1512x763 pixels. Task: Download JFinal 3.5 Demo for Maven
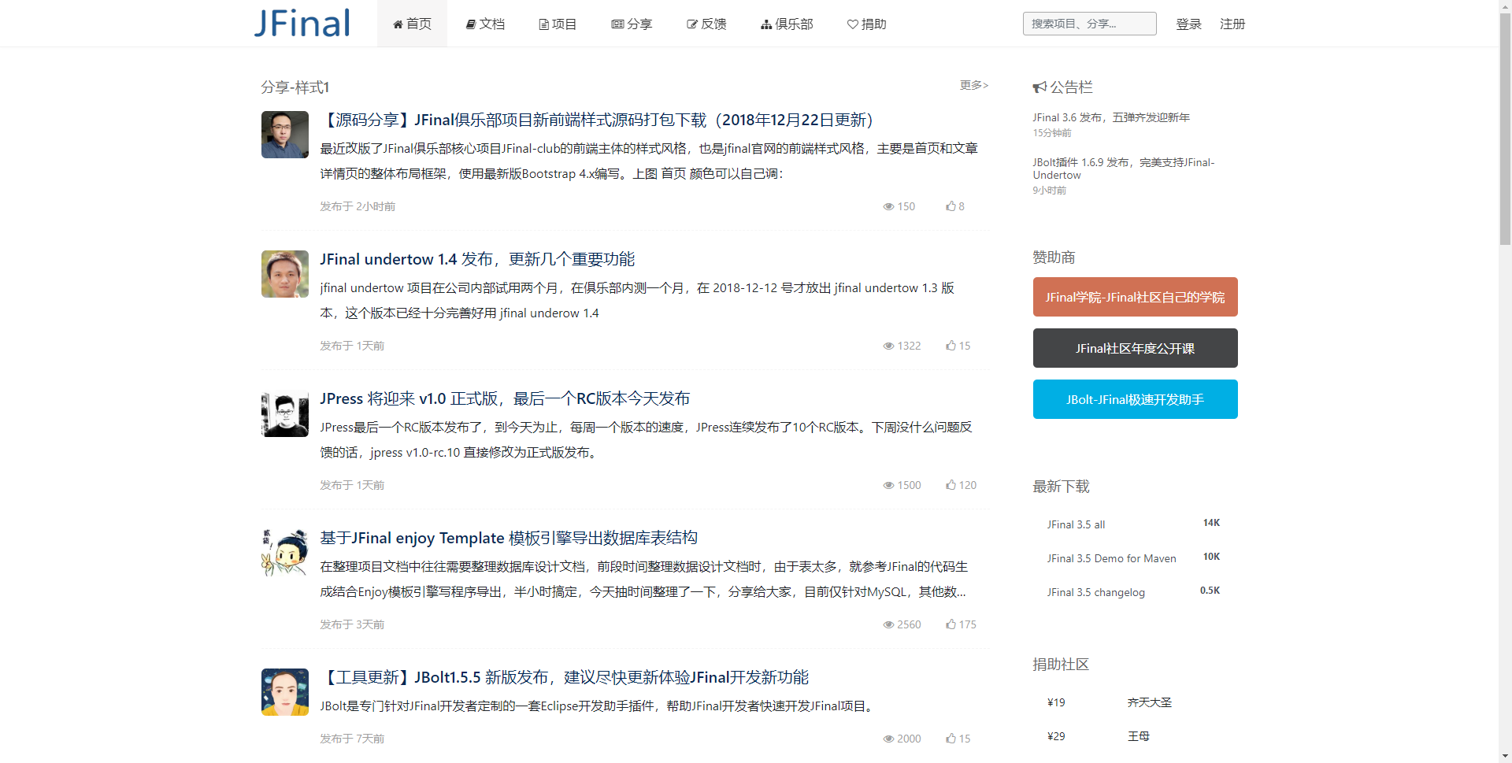coord(1111,558)
